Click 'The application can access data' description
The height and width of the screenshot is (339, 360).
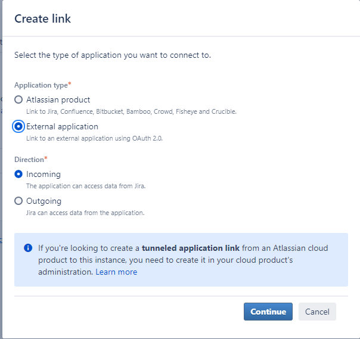click(86, 186)
